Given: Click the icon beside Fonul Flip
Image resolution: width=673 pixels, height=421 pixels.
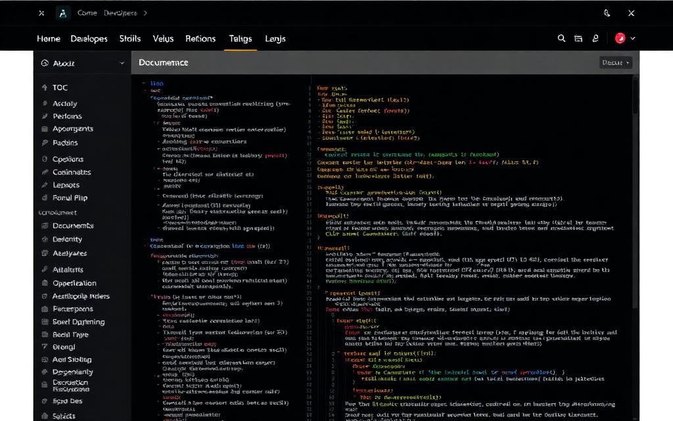Looking at the screenshot, I should 45,198.
